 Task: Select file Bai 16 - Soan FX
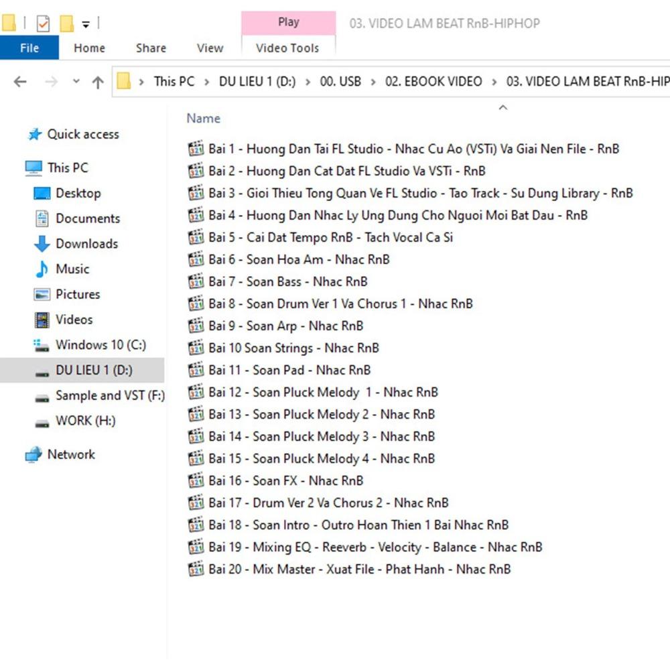[x=286, y=480]
